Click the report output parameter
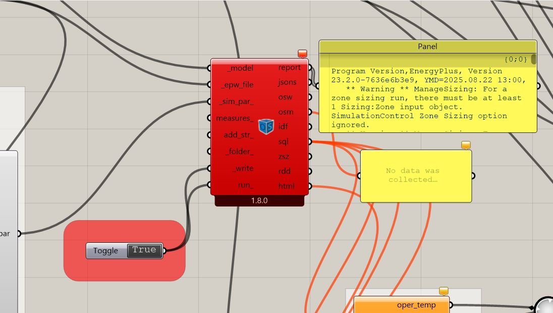The image size is (553, 313). coord(289,68)
